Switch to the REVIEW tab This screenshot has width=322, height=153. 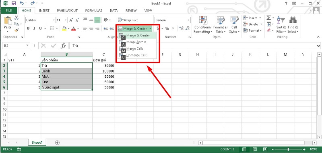(131, 11)
